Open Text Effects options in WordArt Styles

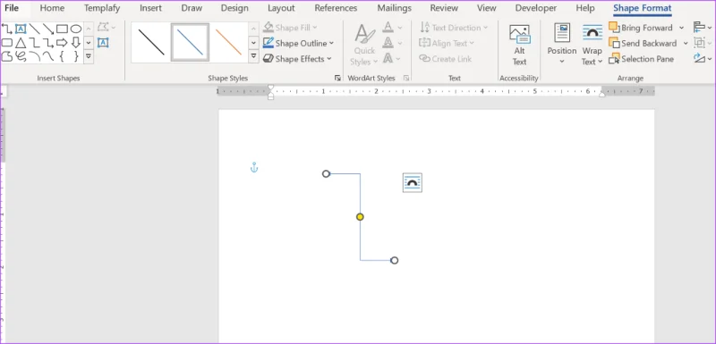(392, 58)
